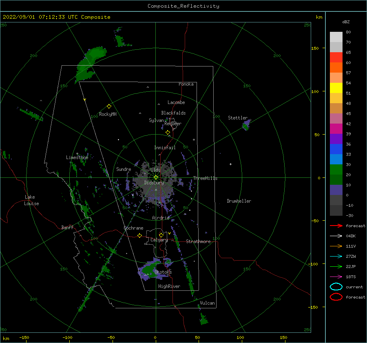
Task: Click the Strathmore label
Action: [198, 241]
